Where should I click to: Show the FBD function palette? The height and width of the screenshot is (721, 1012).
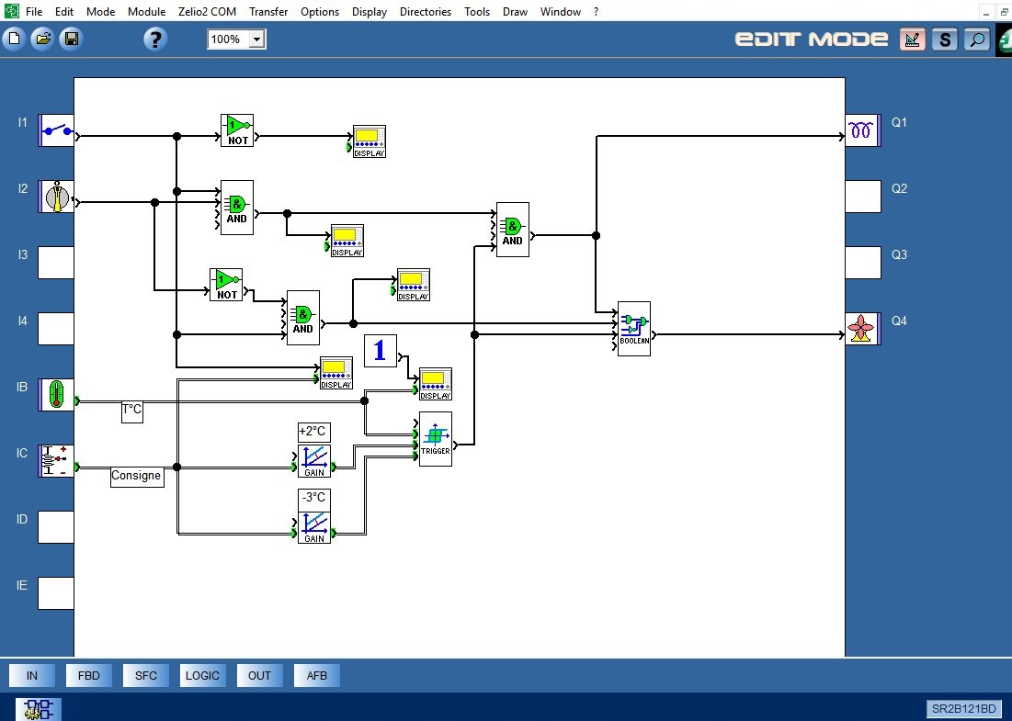89,676
